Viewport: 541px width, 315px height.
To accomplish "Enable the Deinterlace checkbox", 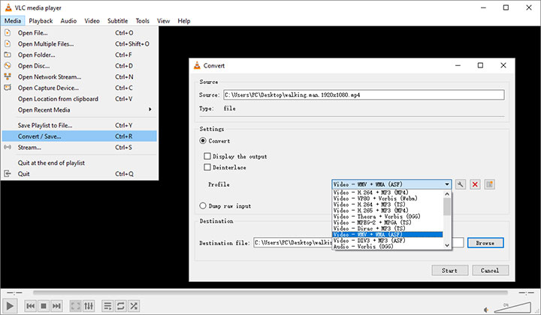I will pyautogui.click(x=207, y=167).
